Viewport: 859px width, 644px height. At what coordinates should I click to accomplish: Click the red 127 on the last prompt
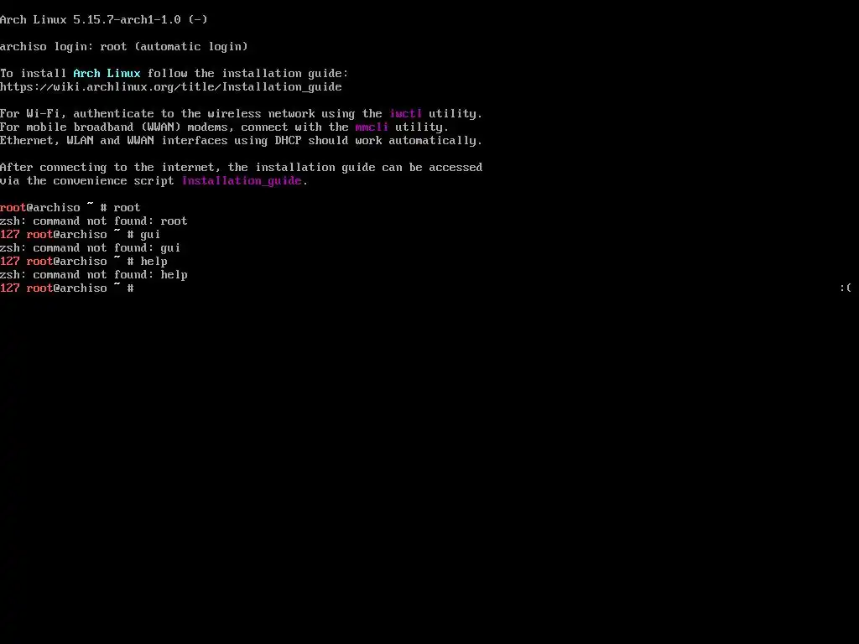pos(10,288)
